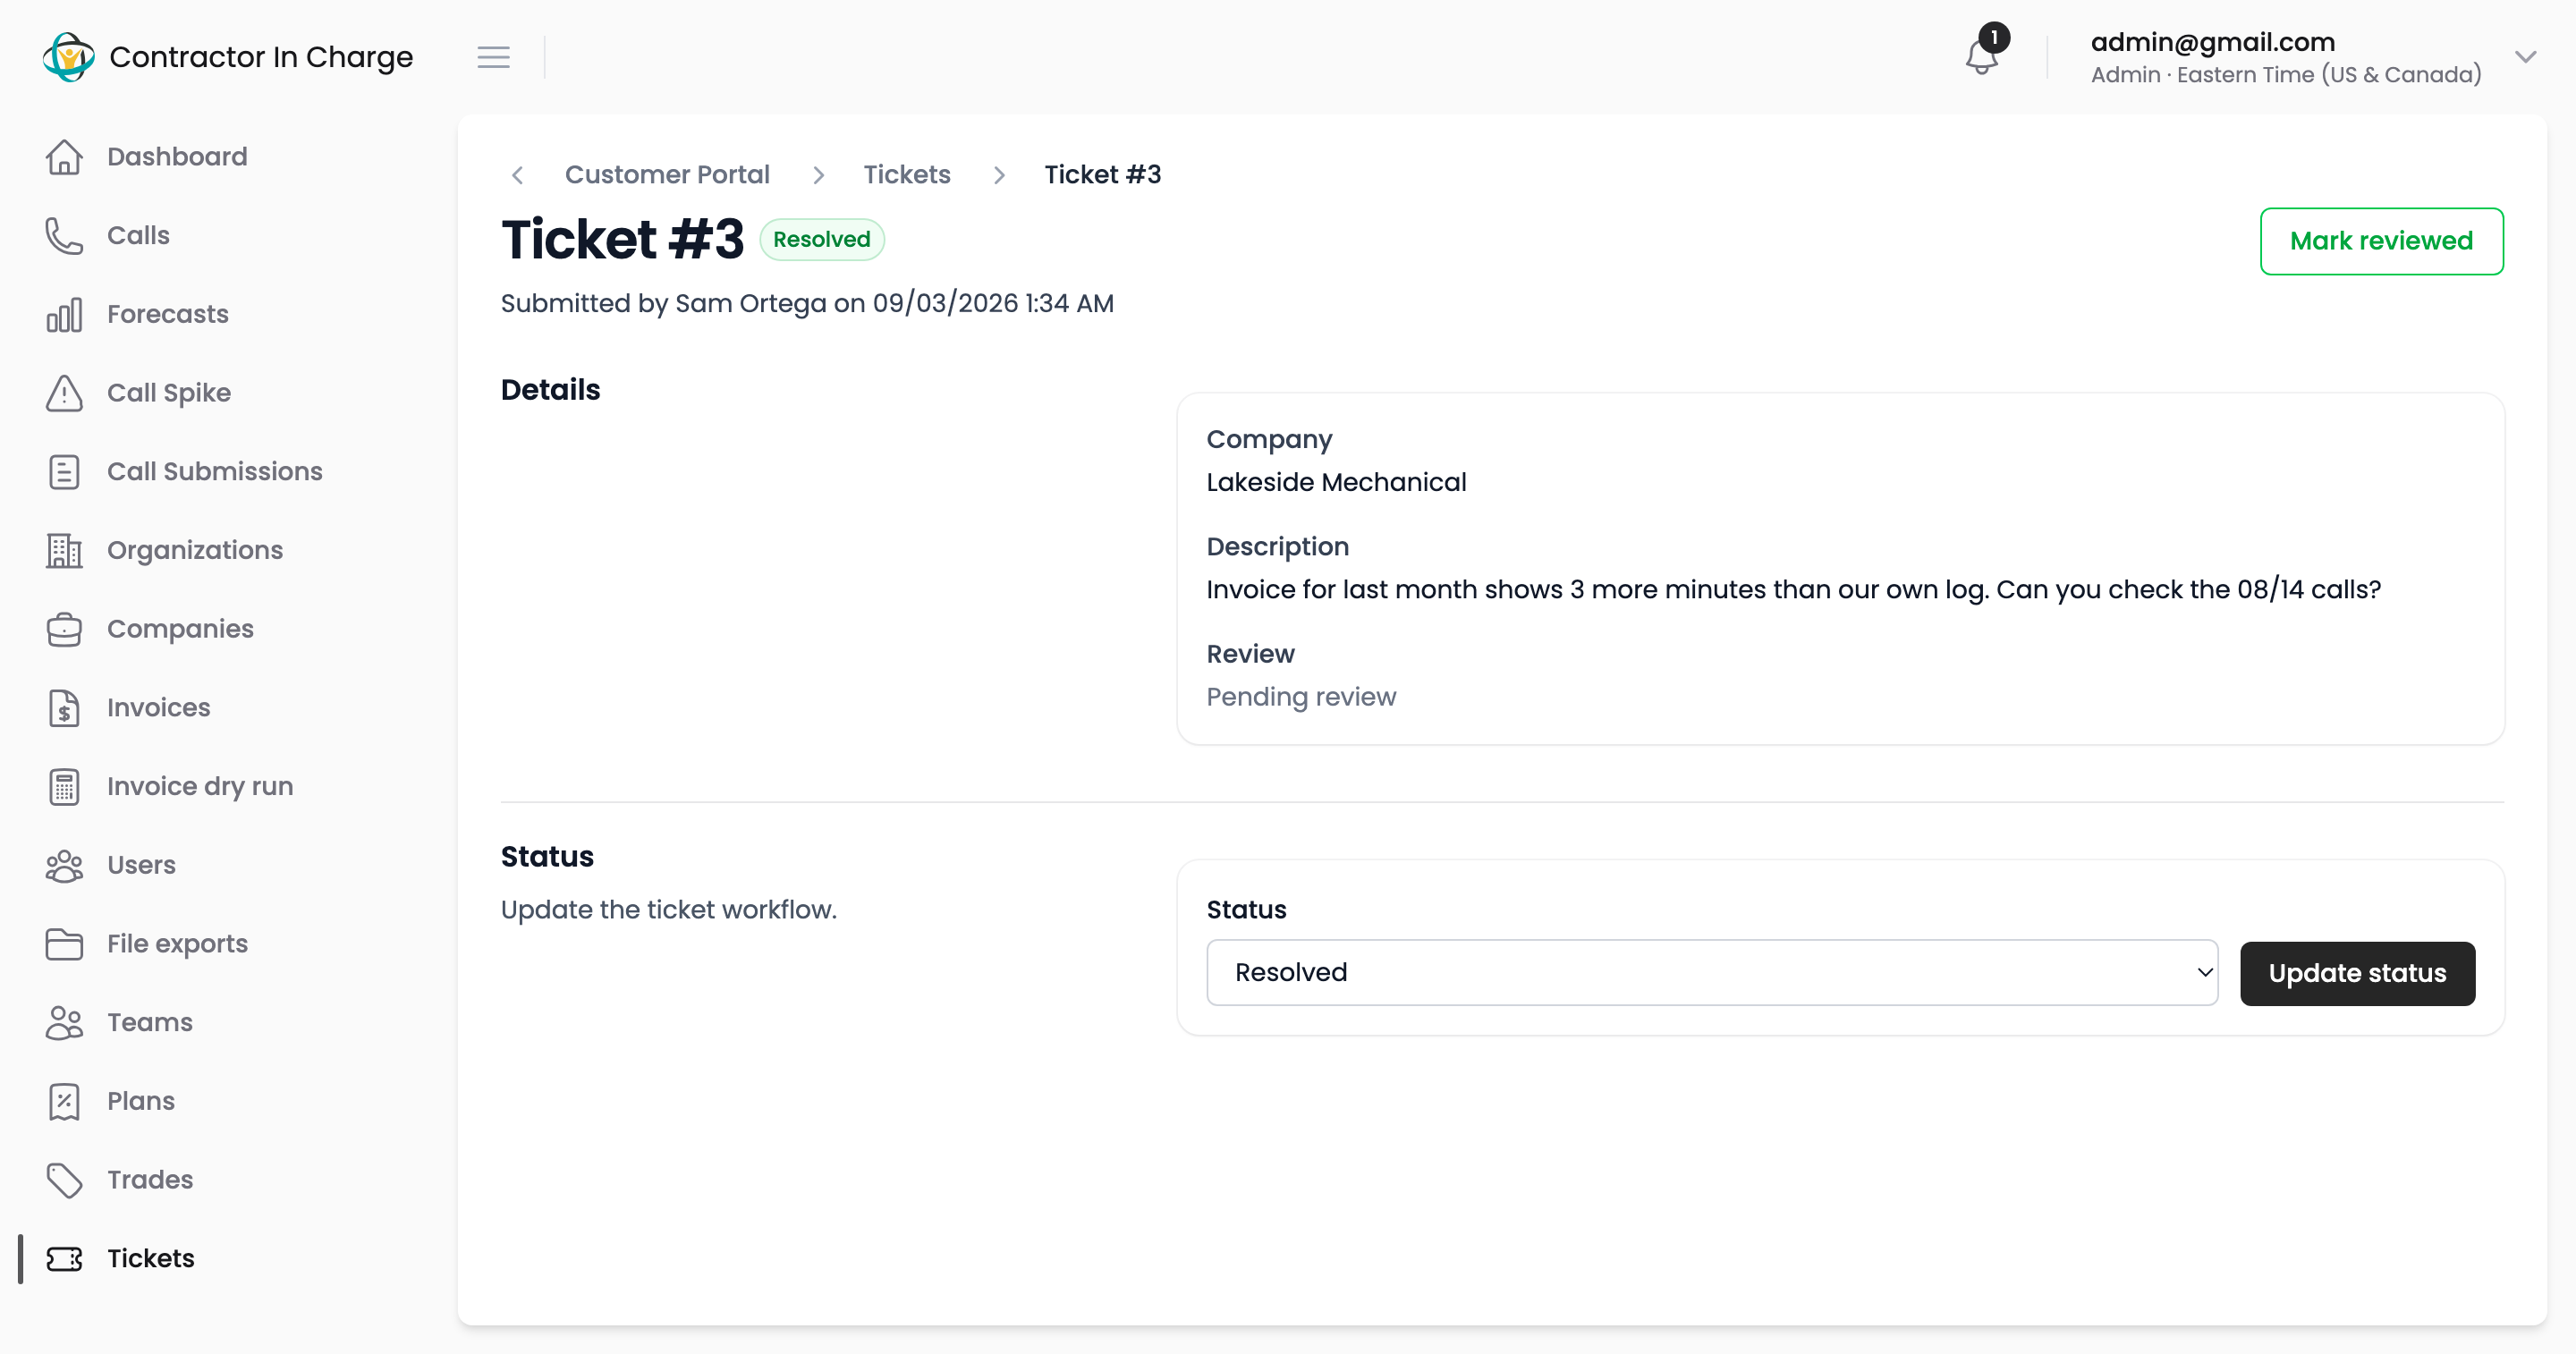Viewport: 2576px width, 1354px height.
Task: Click the Forecasts bar chart icon
Action: point(64,314)
